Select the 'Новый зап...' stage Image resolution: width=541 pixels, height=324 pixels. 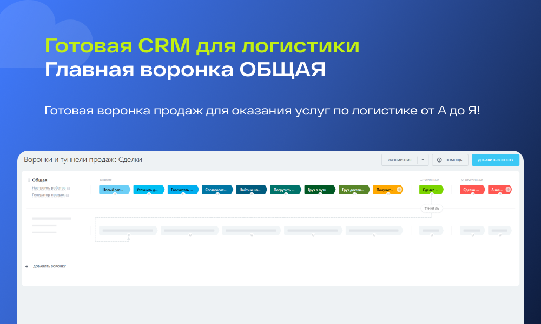tap(115, 190)
